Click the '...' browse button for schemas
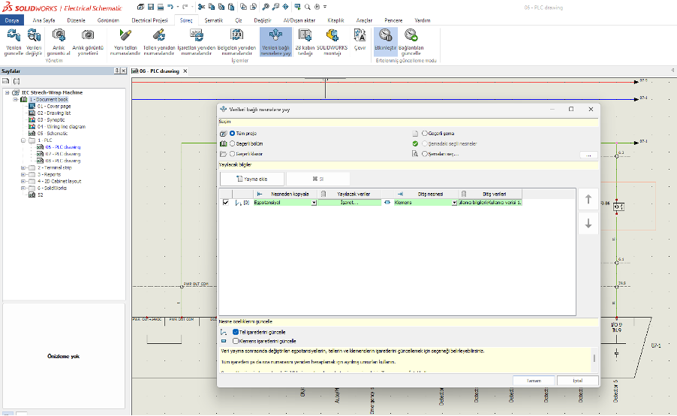The width and height of the screenshot is (677, 416). click(x=588, y=155)
